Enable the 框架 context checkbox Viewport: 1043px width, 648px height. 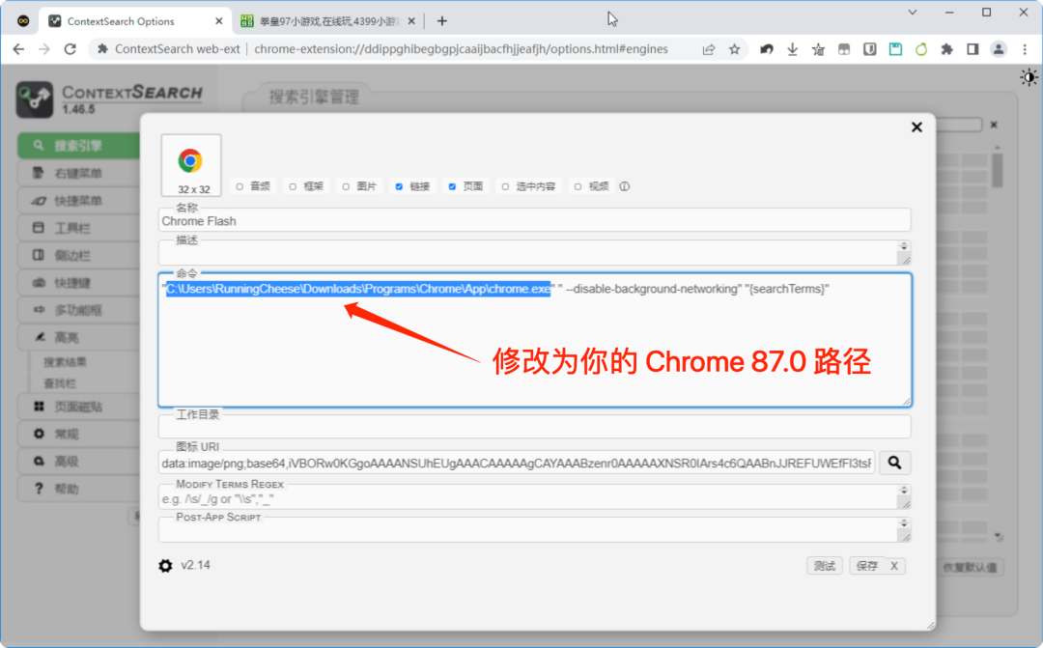point(293,187)
